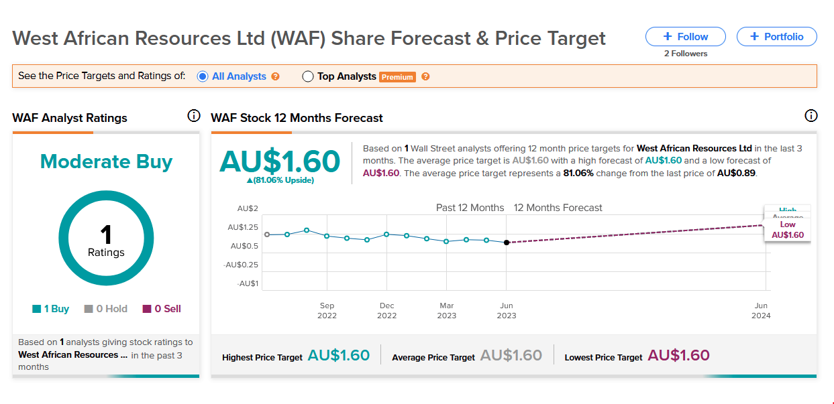Click the Jun 2023 black data point
Image resolution: width=834 pixels, height=404 pixels.
507,243
